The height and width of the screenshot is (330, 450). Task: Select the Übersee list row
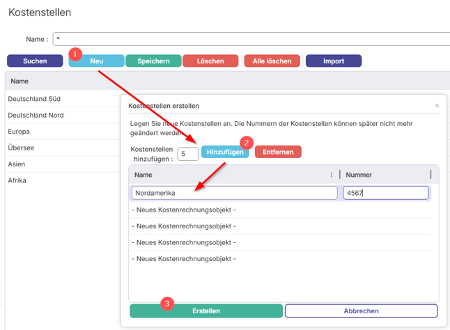coord(21,148)
